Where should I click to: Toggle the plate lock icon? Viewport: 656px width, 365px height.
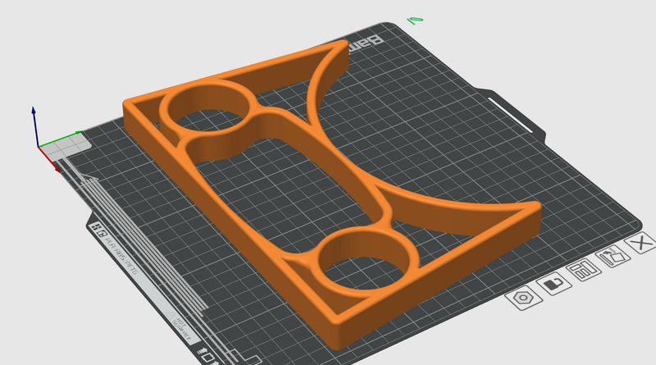pyautogui.click(x=553, y=284)
